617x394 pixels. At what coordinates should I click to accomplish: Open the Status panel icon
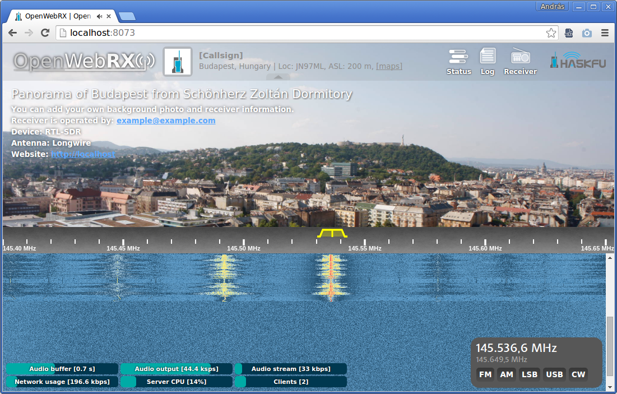coord(458,62)
